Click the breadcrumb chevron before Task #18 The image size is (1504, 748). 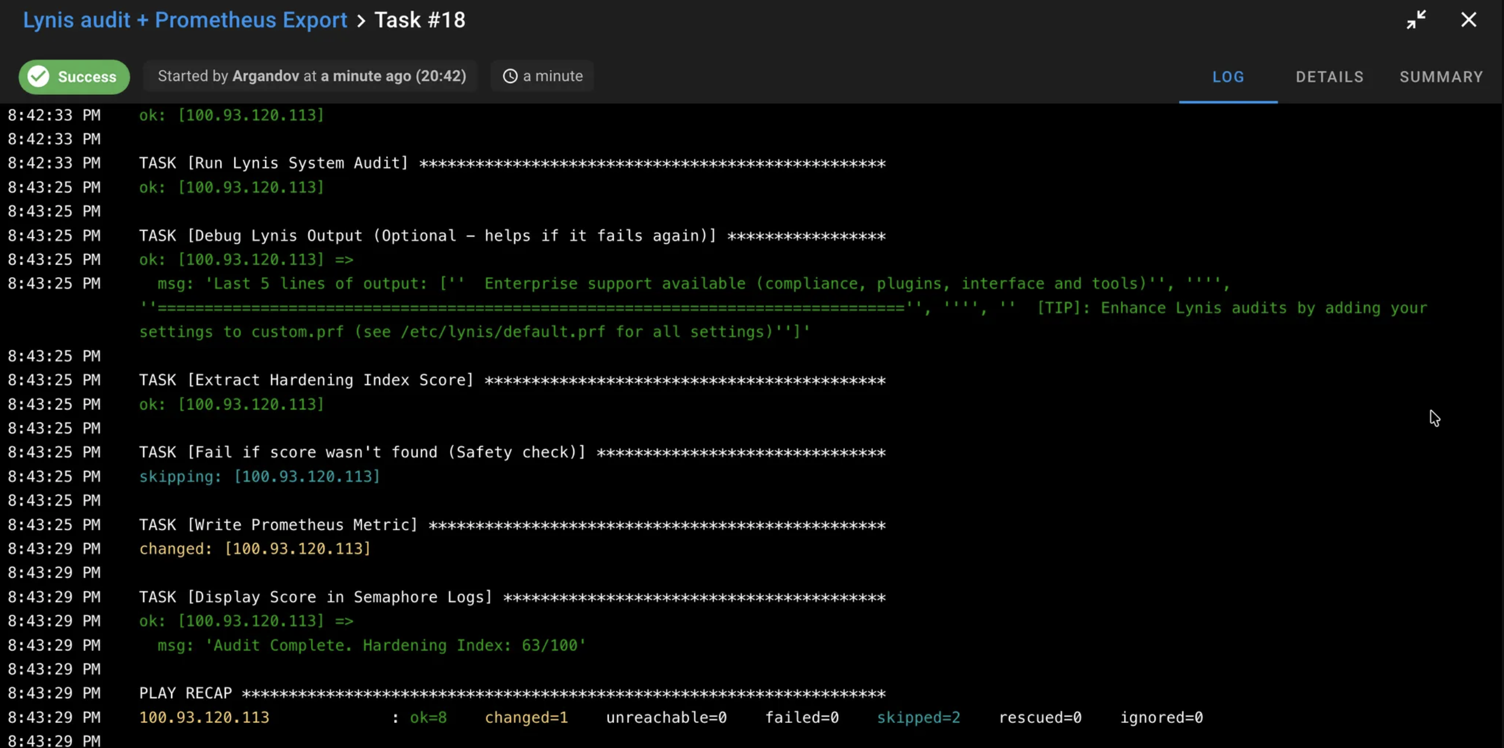pyautogui.click(x=361, y=21)
